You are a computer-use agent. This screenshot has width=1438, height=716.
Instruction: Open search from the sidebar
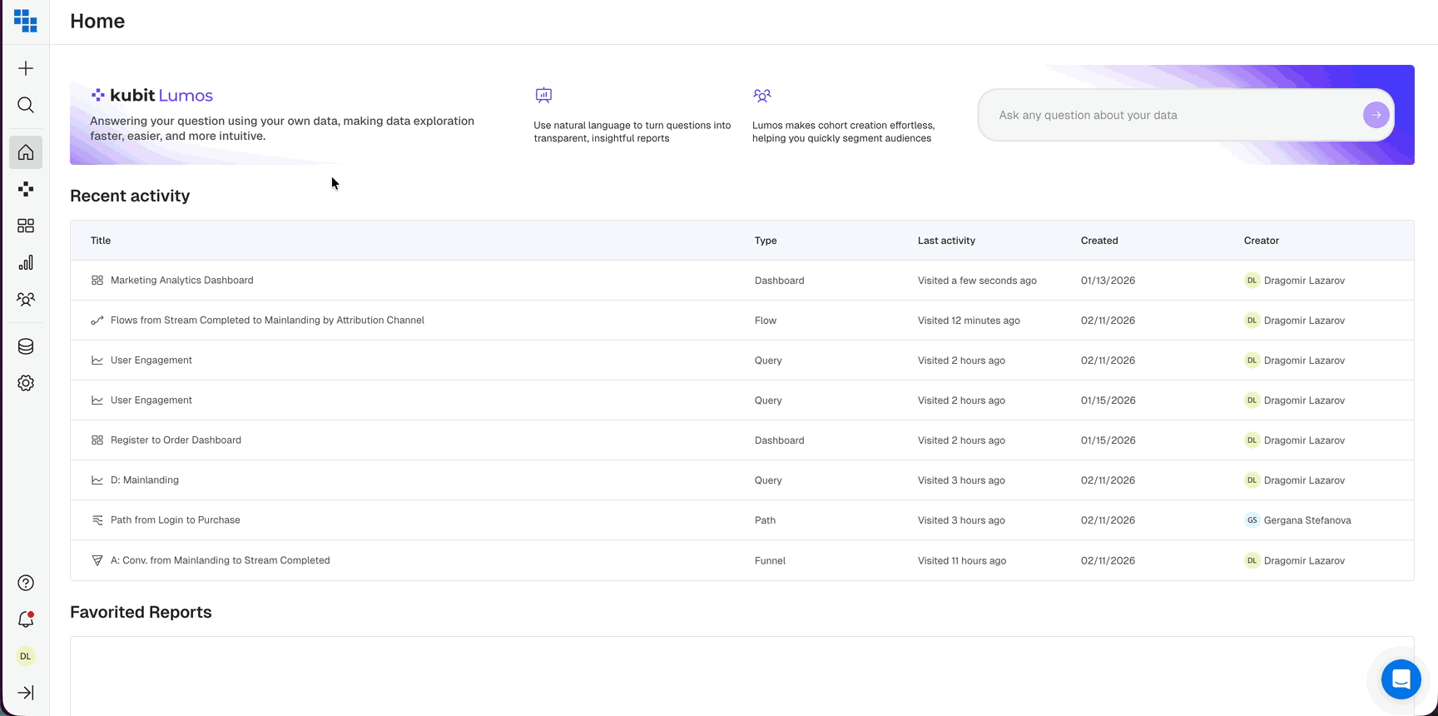(26, 105)
